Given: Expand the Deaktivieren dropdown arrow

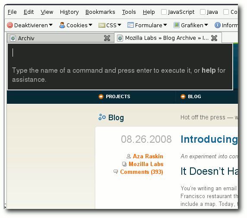Looking at the screenshot, I should (51, 25).
